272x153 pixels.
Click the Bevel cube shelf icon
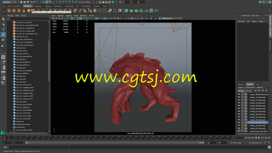tap(95, 11)
